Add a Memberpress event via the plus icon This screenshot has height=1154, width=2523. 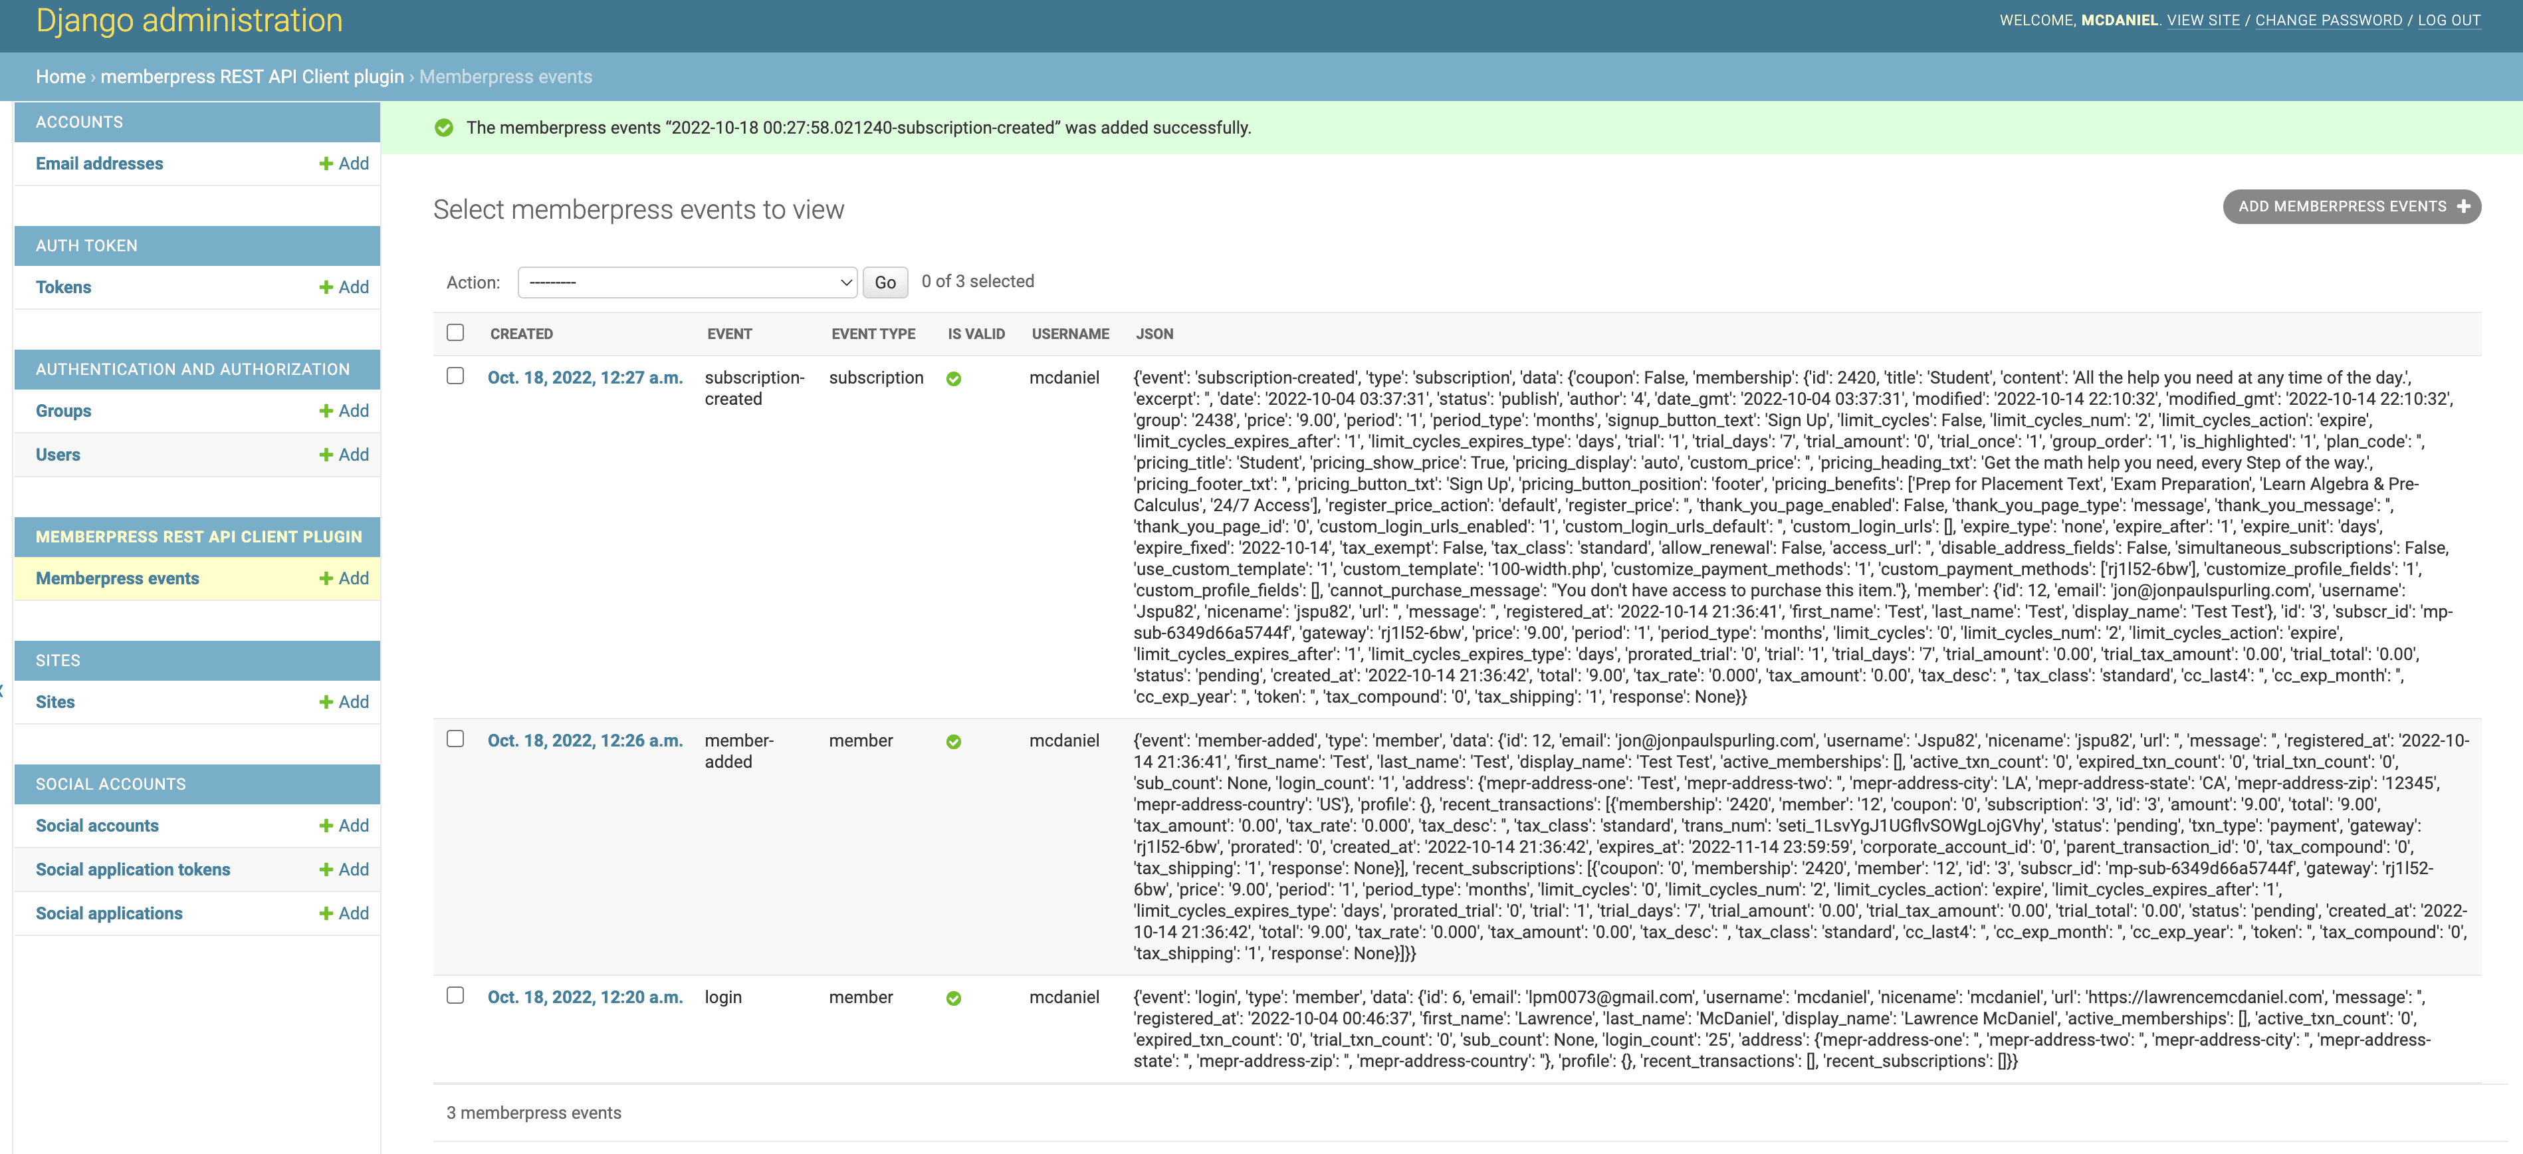click(327, 578)
